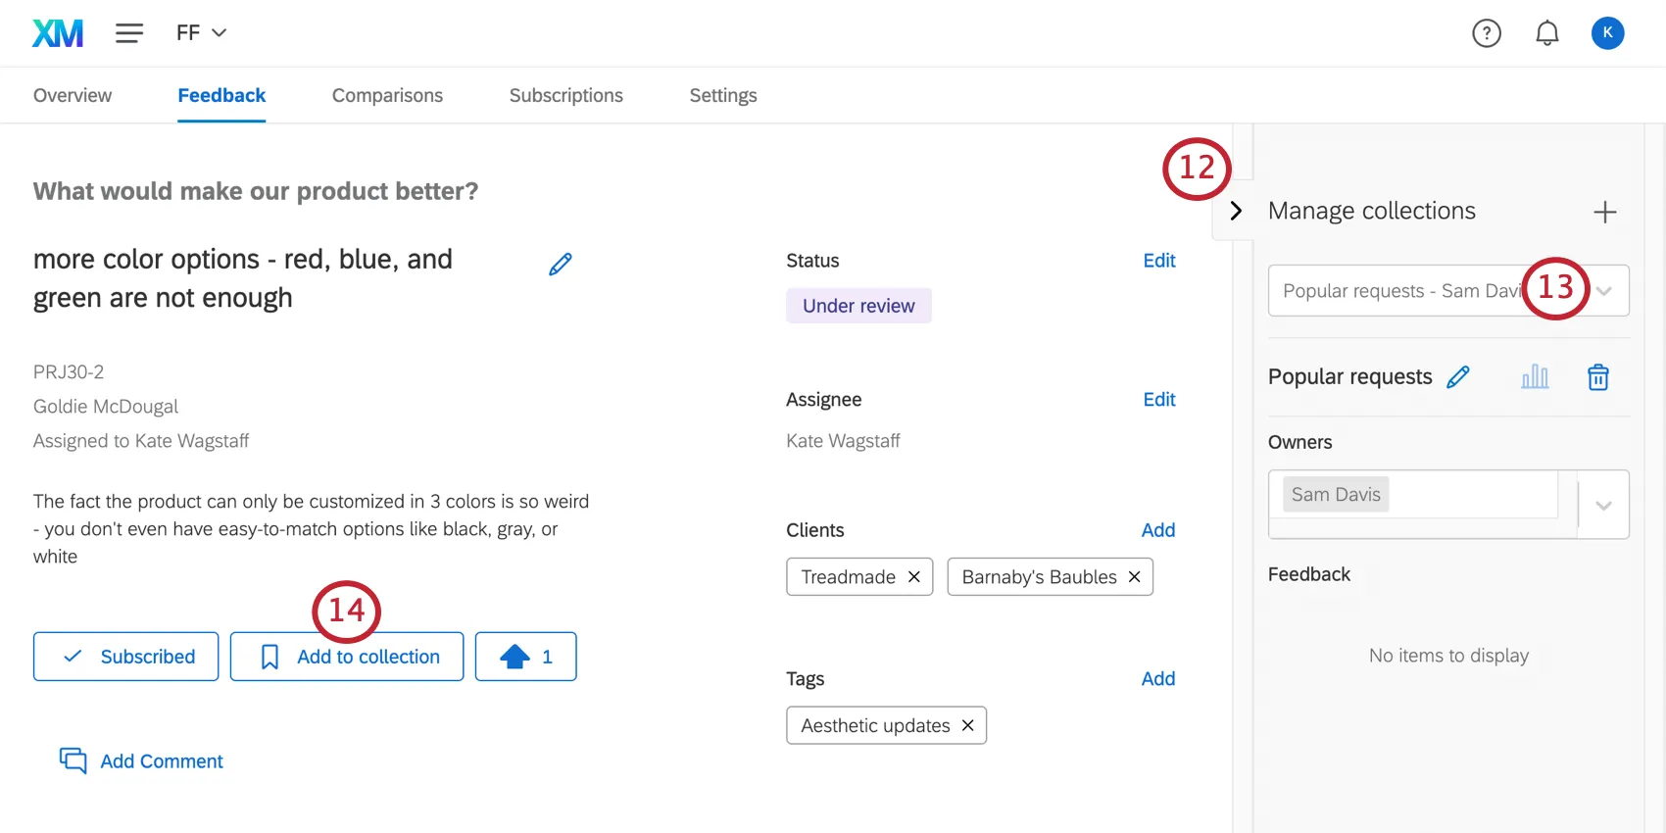Remove the Treadmade client tag
Screen dimensions: 1666x833
pos(913,577)
